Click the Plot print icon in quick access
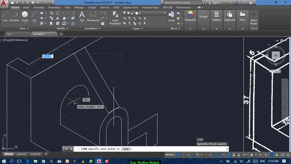 [33, 3]
